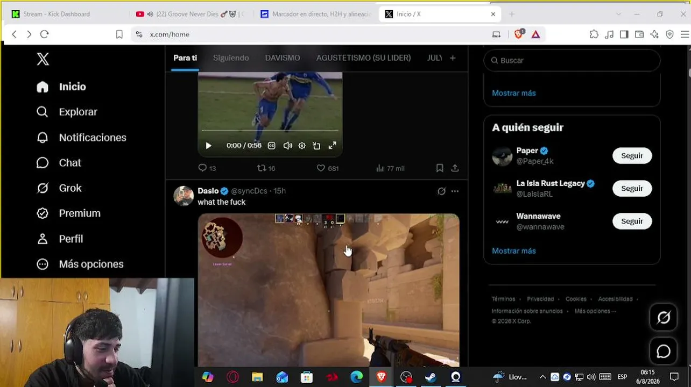Expand the video to fullscreen

pos(333,146)
